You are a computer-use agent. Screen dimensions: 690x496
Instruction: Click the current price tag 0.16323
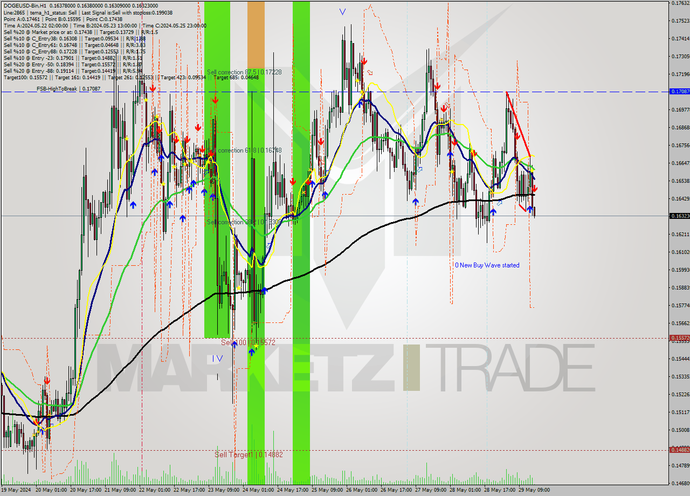tap(679, 216)
